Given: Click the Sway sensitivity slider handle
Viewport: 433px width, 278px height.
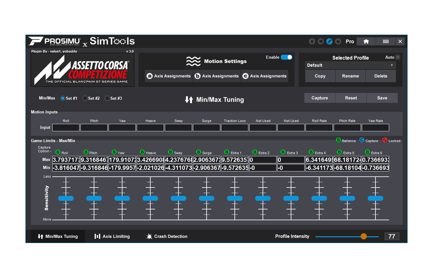Looking at the screenshot, I should point(178,198).
